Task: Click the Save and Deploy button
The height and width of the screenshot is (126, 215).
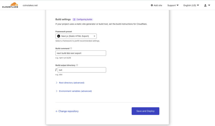Action: 145,111
